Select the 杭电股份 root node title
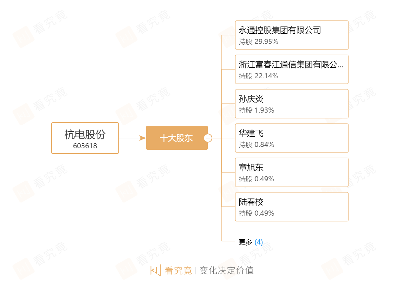Image resolution: width=404 pixels, height=285 pixels. point(85,134)
